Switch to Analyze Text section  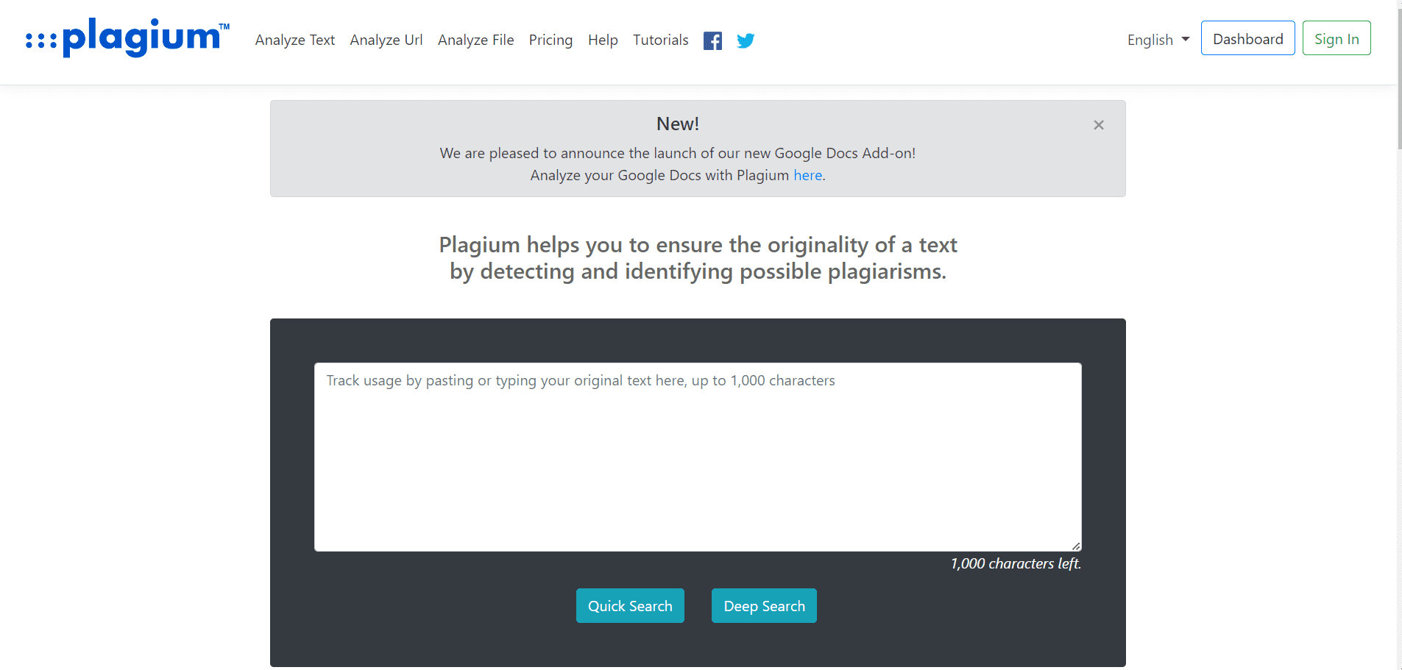pos(294,40)
